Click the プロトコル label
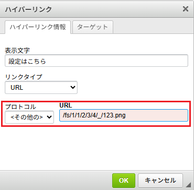 click(20, 106)
